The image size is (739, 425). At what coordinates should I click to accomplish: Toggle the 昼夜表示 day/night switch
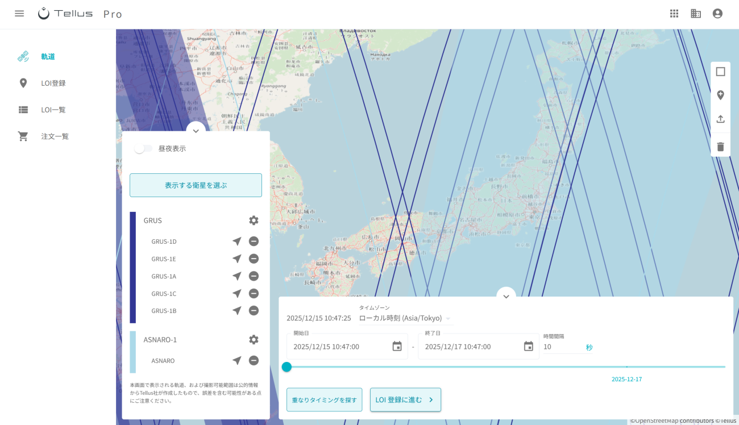[143, 149]
